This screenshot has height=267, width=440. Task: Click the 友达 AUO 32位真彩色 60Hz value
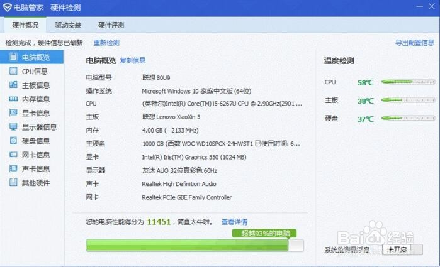pyautogui.click(x=179, y=170)
